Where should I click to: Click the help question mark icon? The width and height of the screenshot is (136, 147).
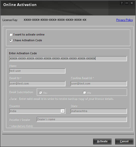click(x=122, y=3)
